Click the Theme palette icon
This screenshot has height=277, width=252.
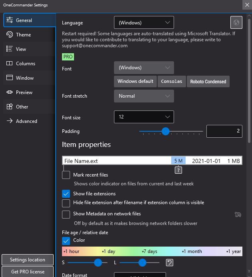pyautogui.click(x=10, y=34)
